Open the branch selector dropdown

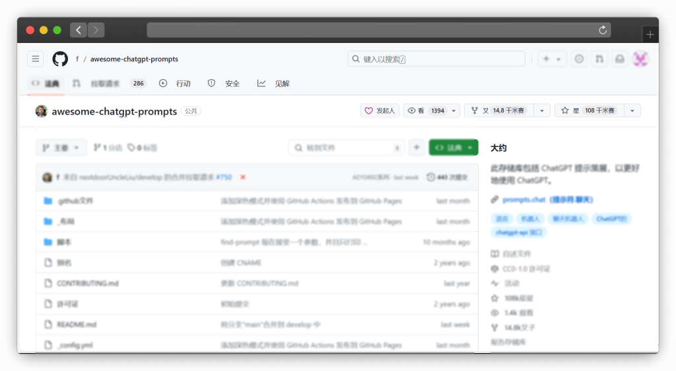point(61,148)
